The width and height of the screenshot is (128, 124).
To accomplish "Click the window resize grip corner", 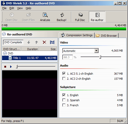I will coord(125,121).
